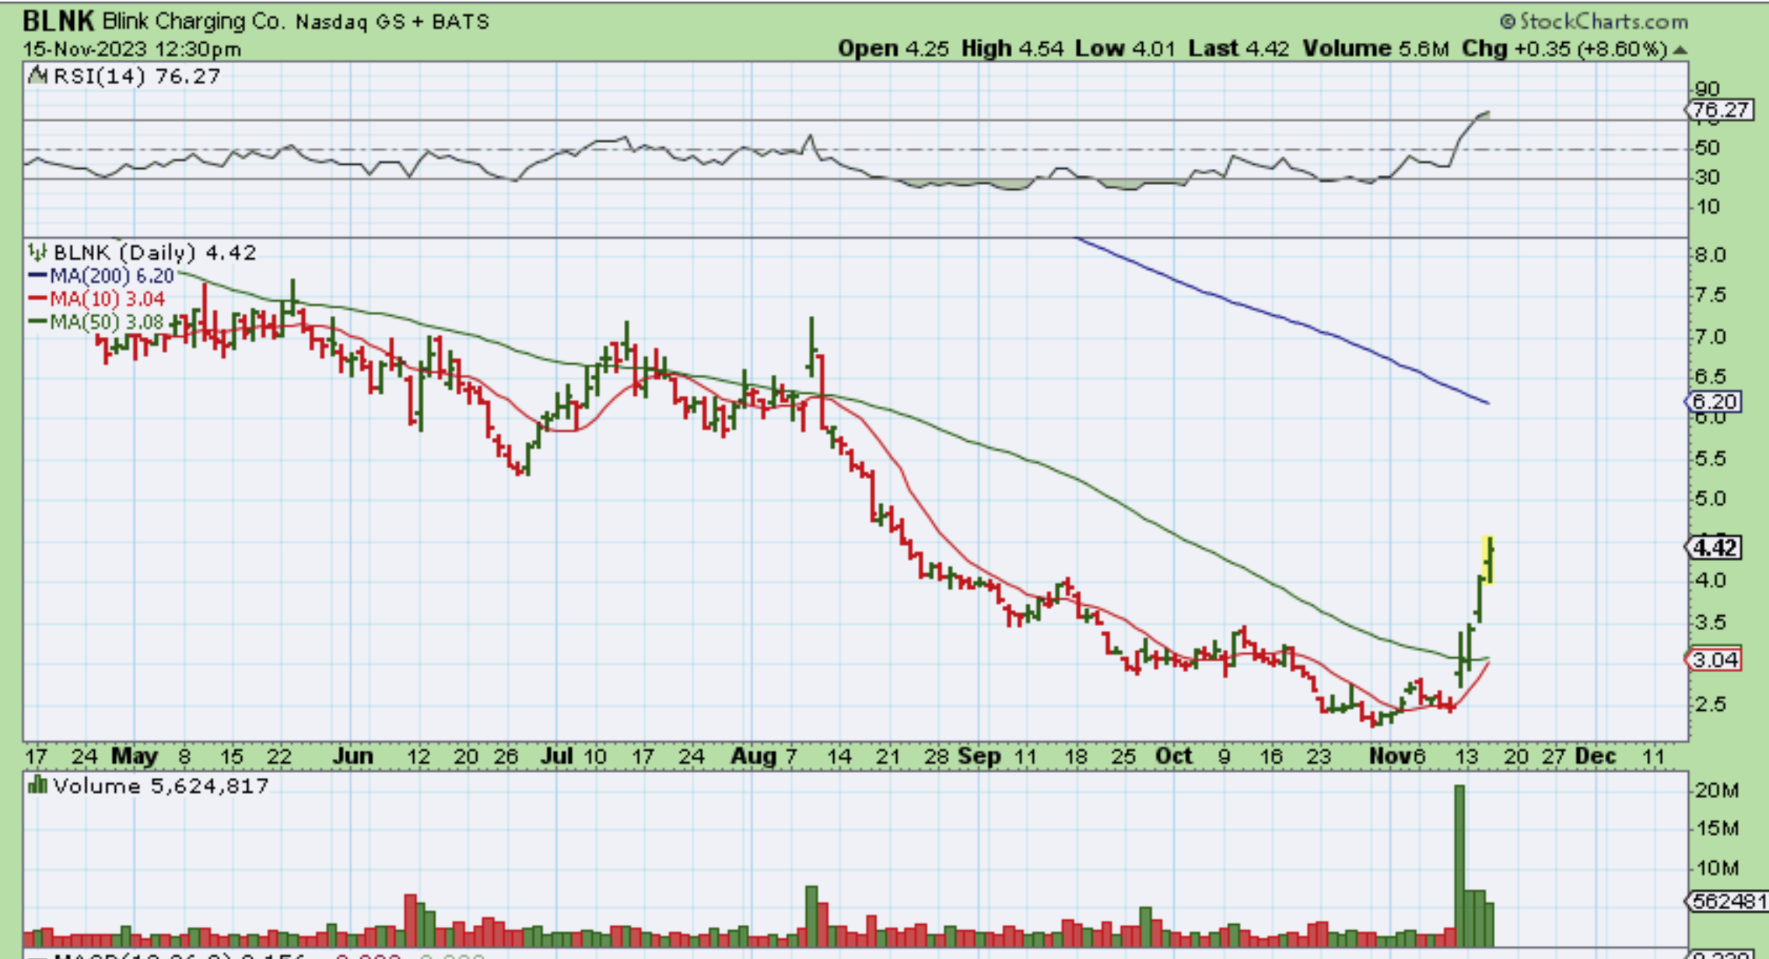Click the RSI indicator area-chart icon

[x=38, y=76]
